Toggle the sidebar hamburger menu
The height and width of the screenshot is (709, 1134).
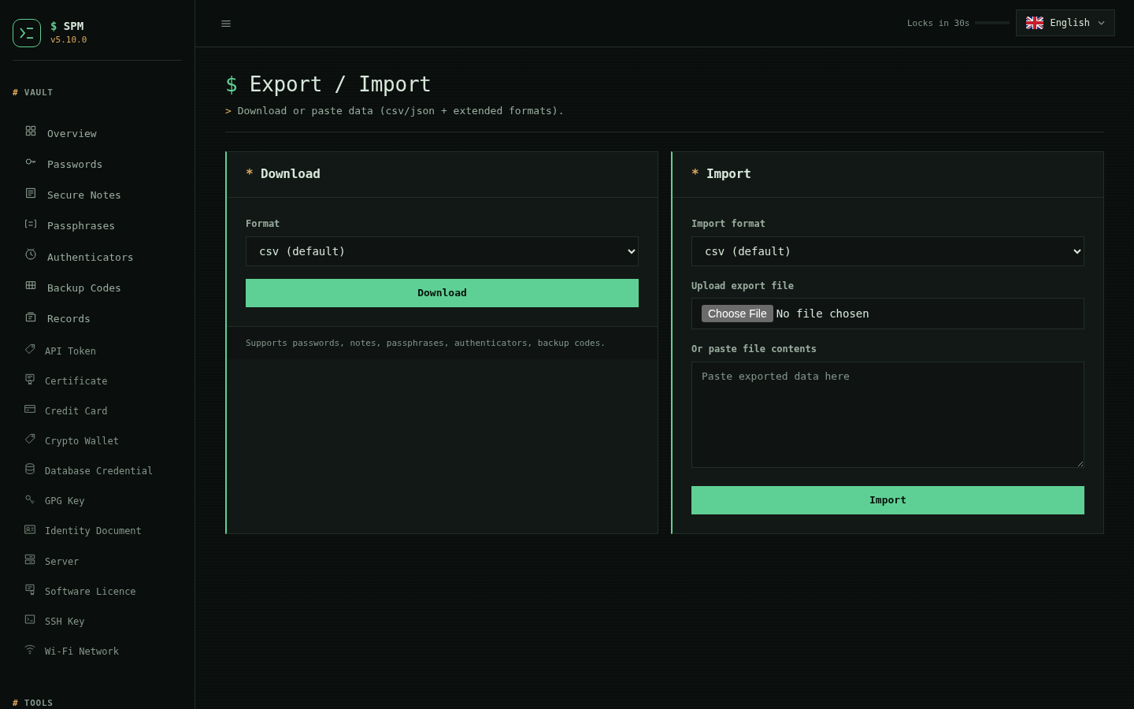[226, 24]
